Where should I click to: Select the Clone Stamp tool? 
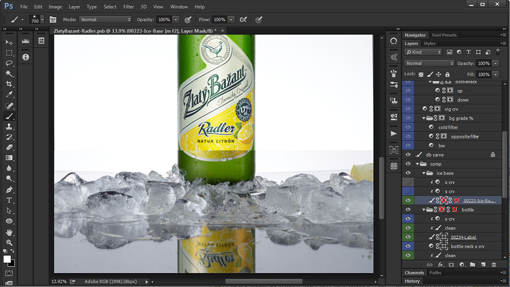click(9, 126)
